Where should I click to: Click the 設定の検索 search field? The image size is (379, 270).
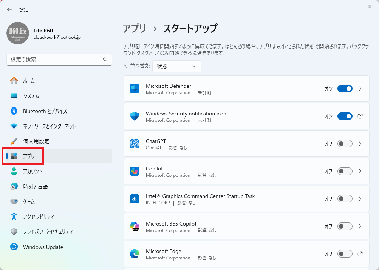pos(55,60)
